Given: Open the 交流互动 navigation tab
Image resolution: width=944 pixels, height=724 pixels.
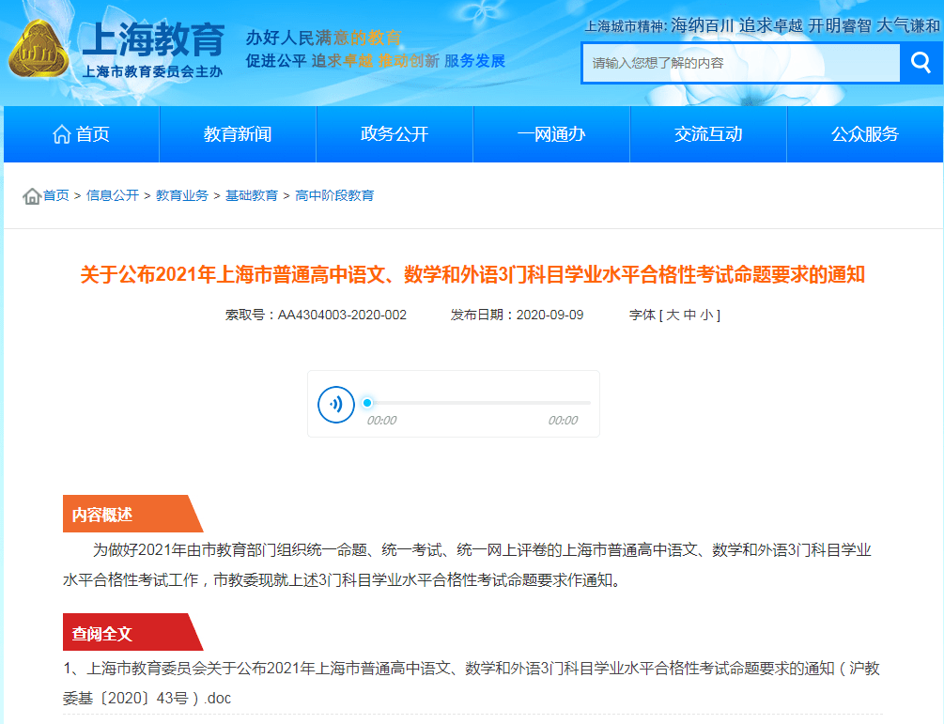Looking at the screenshot, I should (708, 134).
